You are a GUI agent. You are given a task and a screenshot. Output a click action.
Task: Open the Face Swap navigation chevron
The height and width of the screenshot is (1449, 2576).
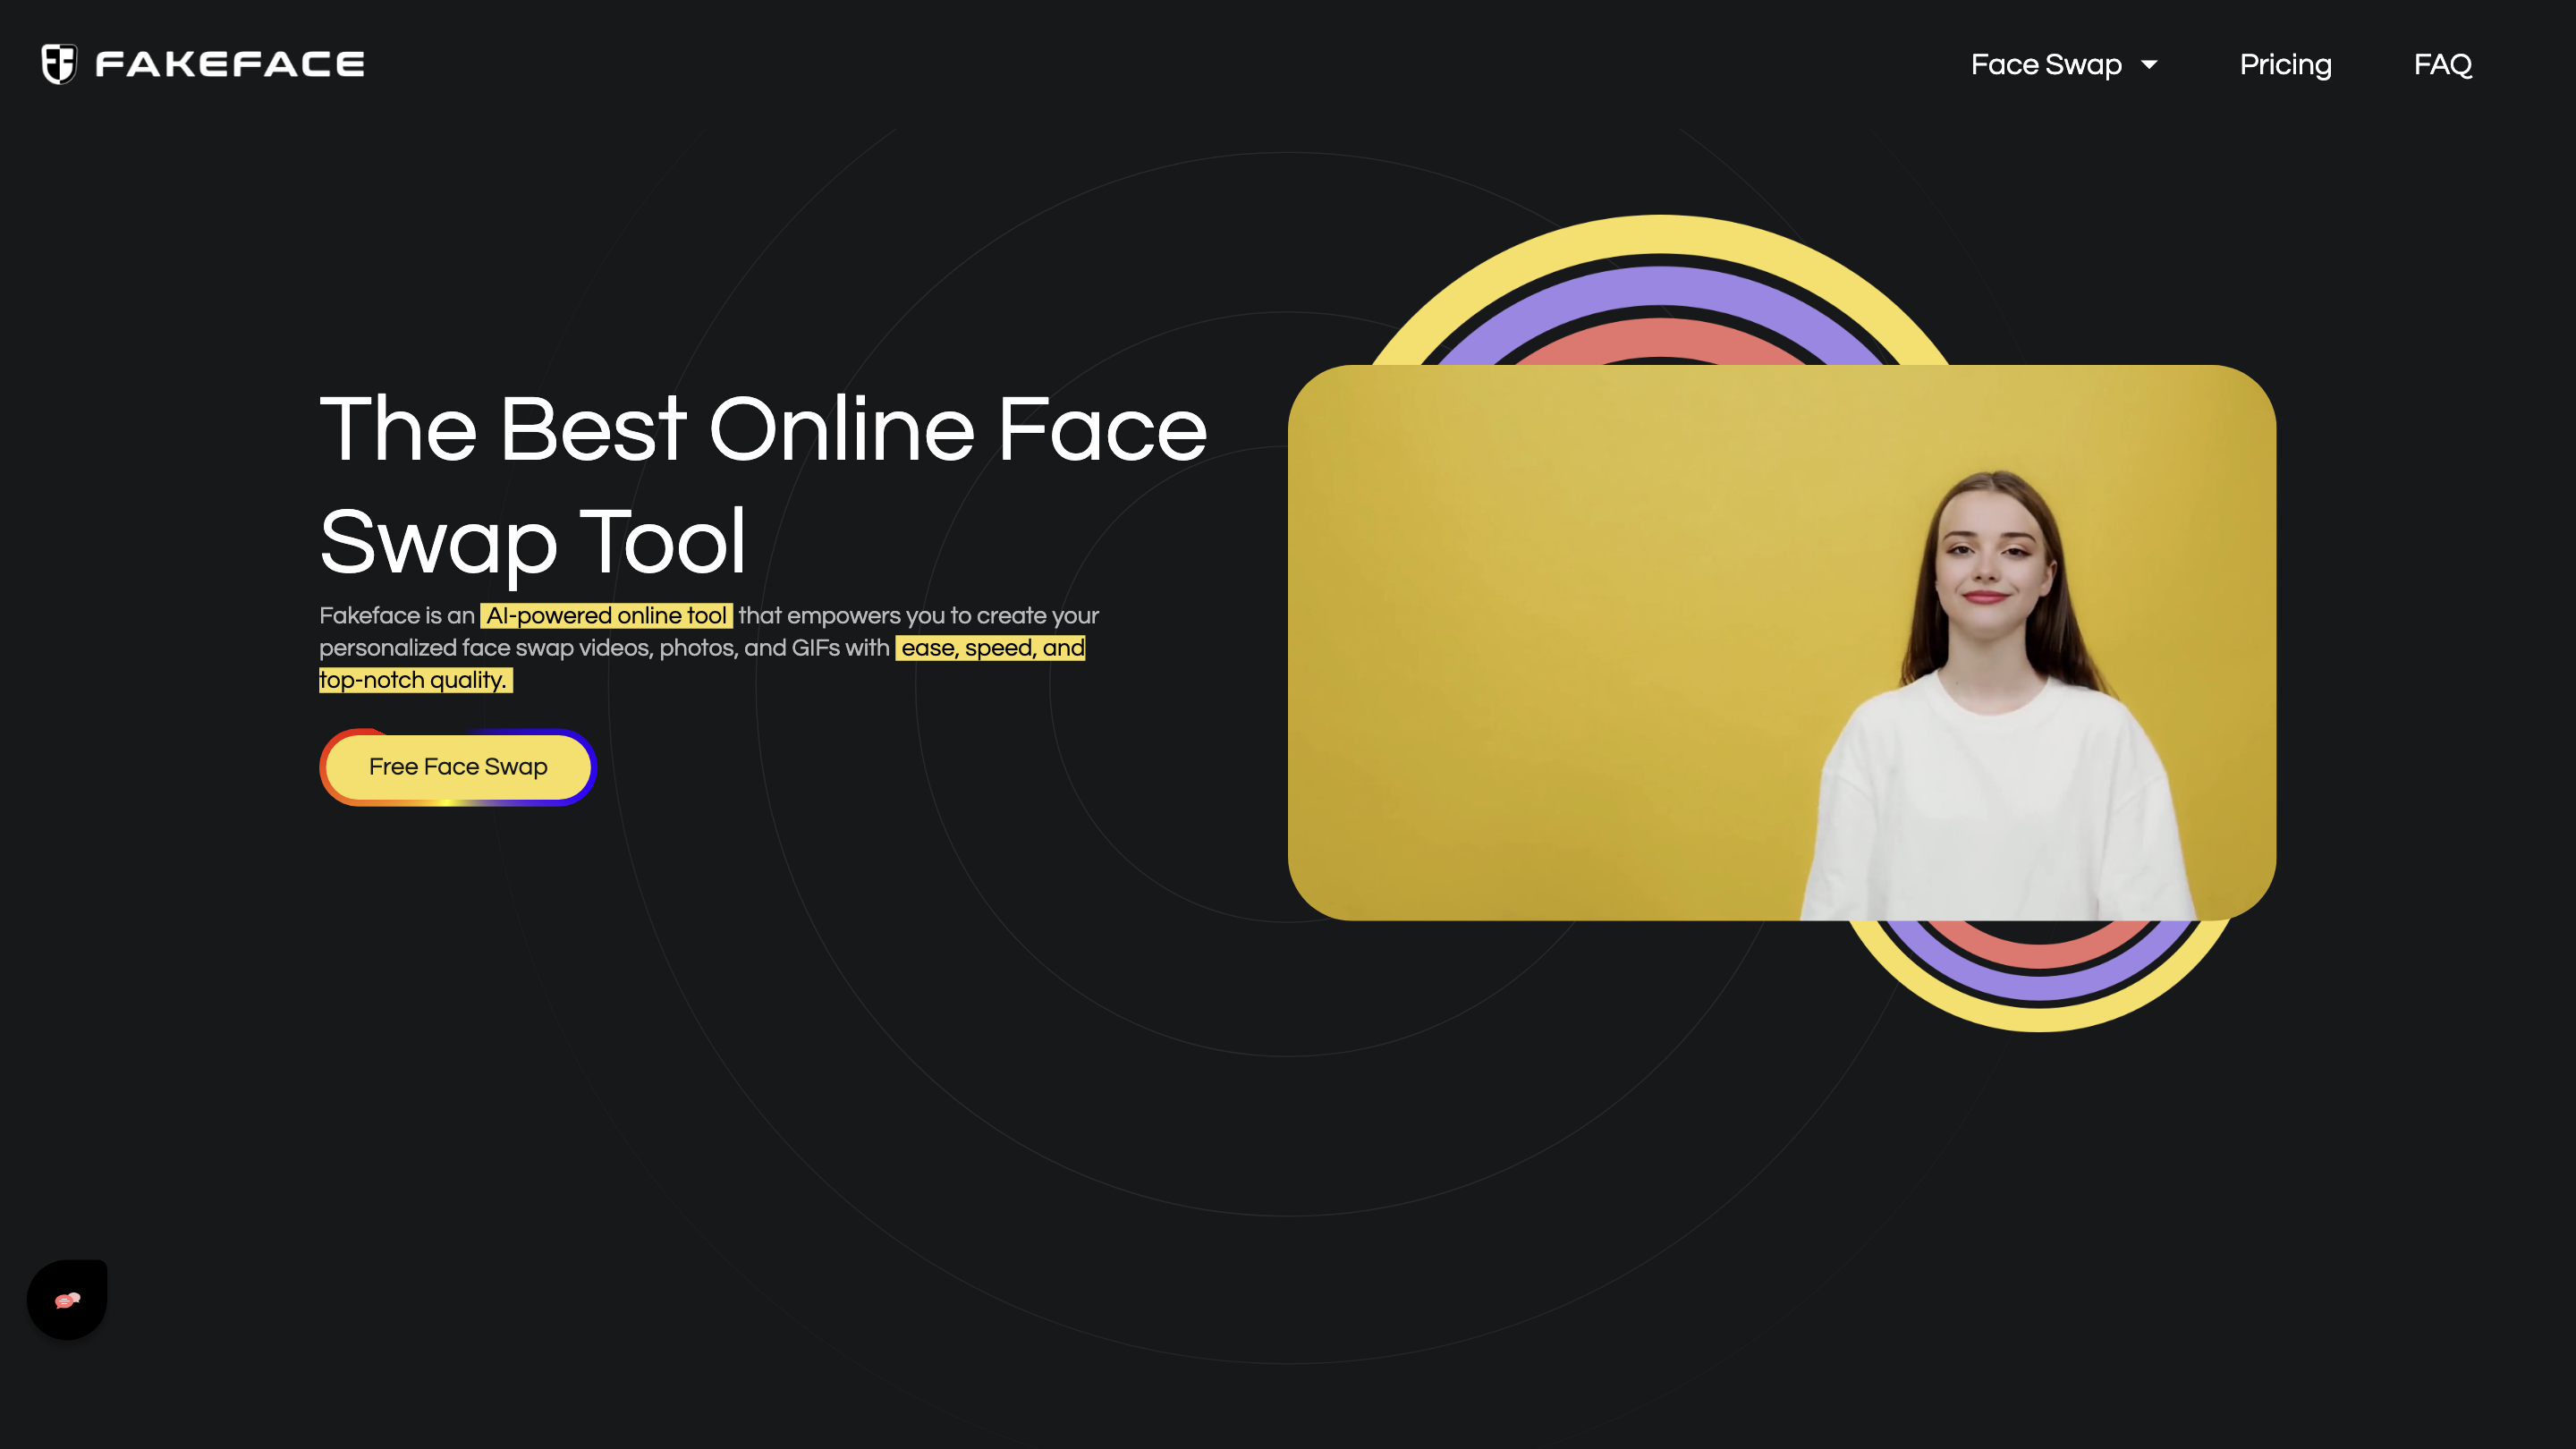2151,64
